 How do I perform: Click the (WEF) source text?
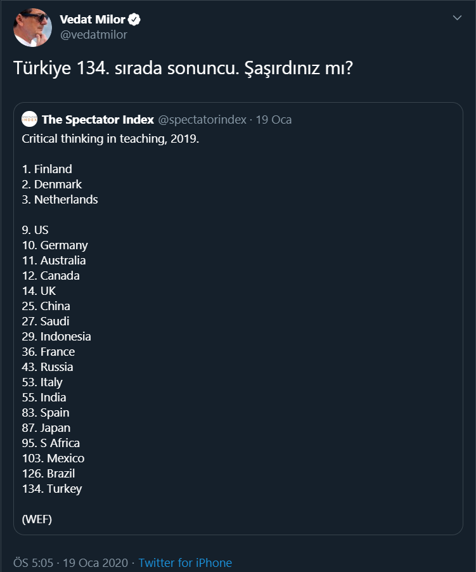pyautogui.click(x=37, y=519)
